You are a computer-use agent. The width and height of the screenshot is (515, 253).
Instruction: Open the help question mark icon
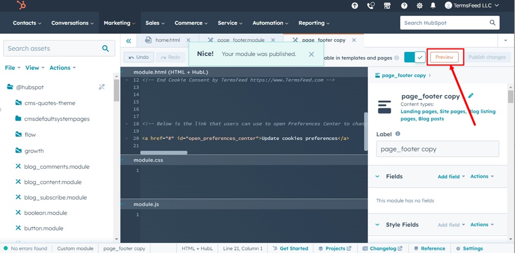click(404, 6)
